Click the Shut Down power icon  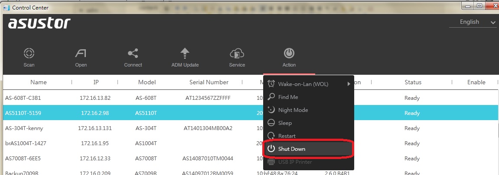coord(271,149)
